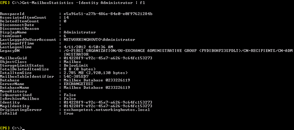
Task: Click the IsQuarantined False value
Action: click(70, 95)
